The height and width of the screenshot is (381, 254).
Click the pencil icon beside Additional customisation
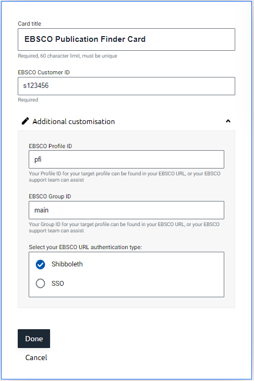(x=25, y=121)
